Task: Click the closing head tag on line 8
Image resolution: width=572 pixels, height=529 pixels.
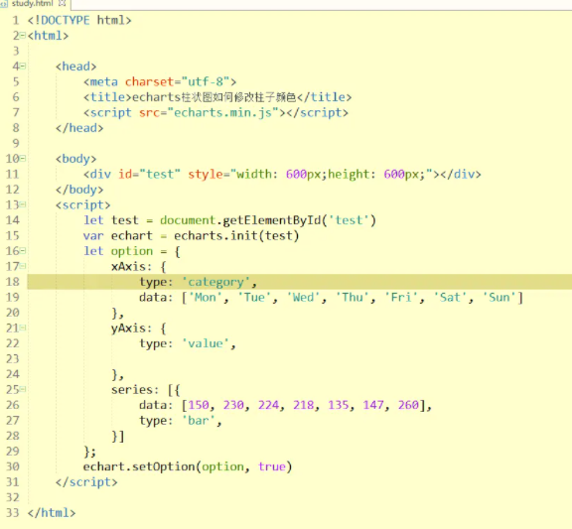Action: click(x=79, y=128)
